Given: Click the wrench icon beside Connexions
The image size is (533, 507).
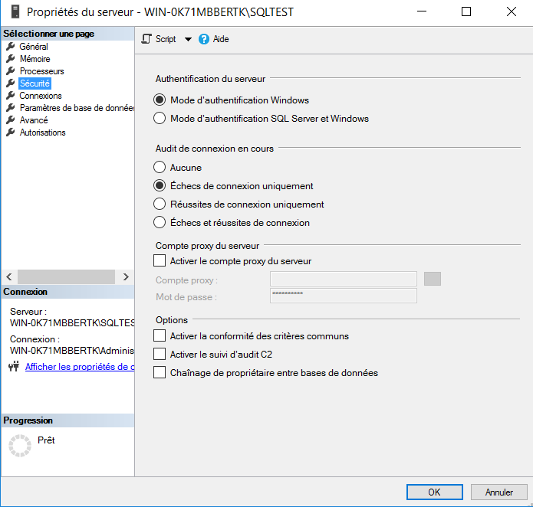Looking at the screenshot, I should coord(11,96).
